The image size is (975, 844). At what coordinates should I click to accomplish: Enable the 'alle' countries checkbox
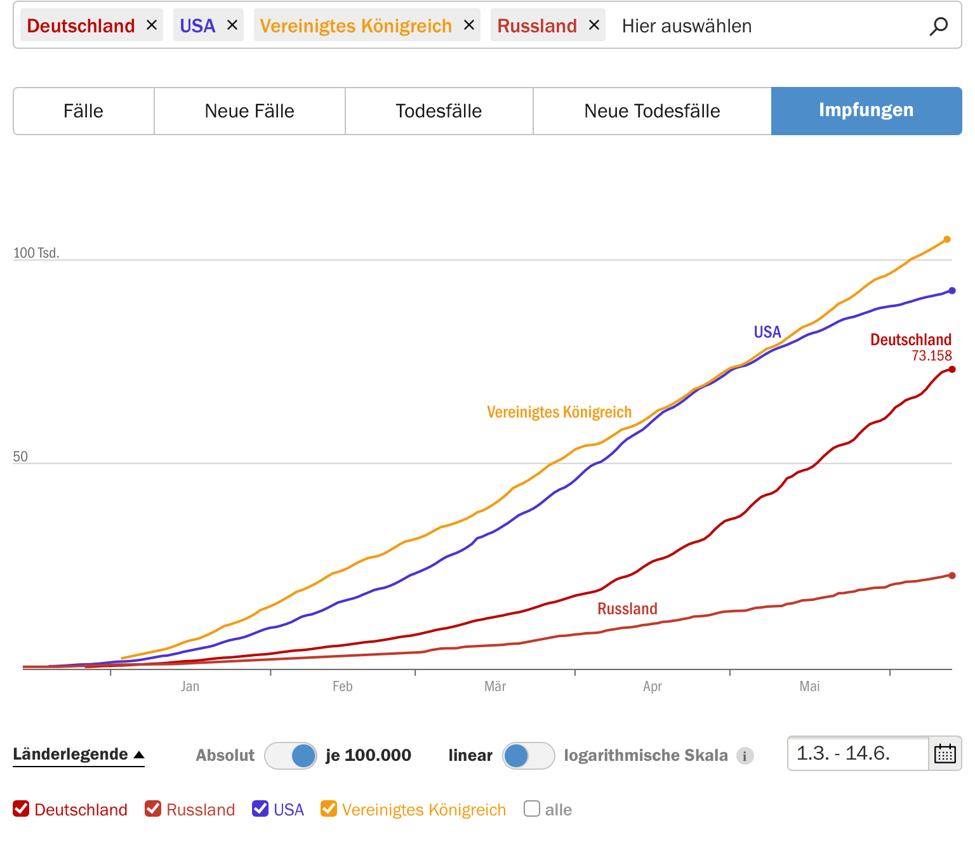coord(532,809)
